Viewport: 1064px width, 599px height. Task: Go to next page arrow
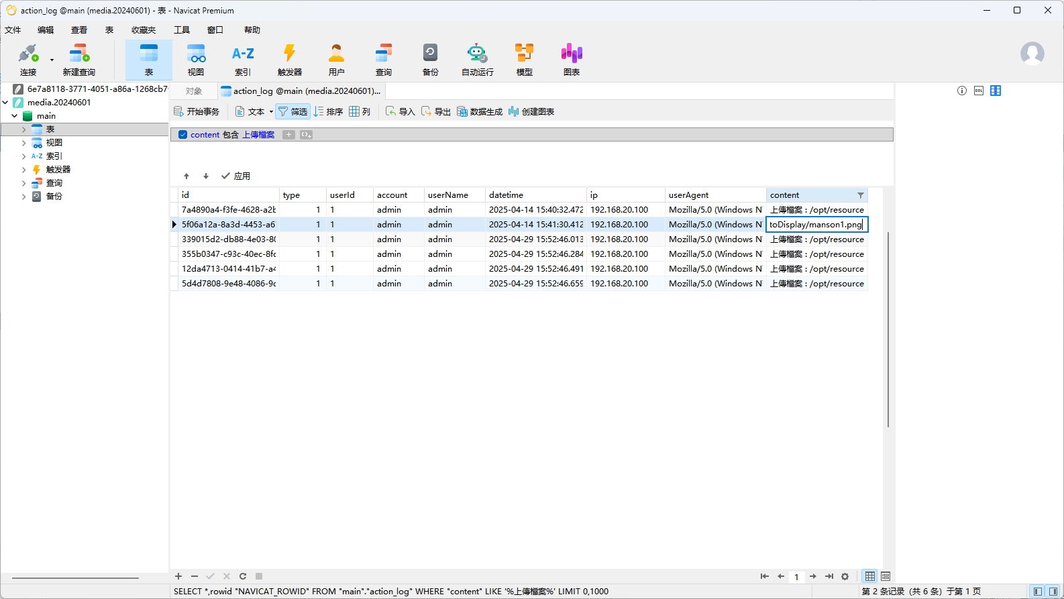pyautogui.click(x=813, y=576)
